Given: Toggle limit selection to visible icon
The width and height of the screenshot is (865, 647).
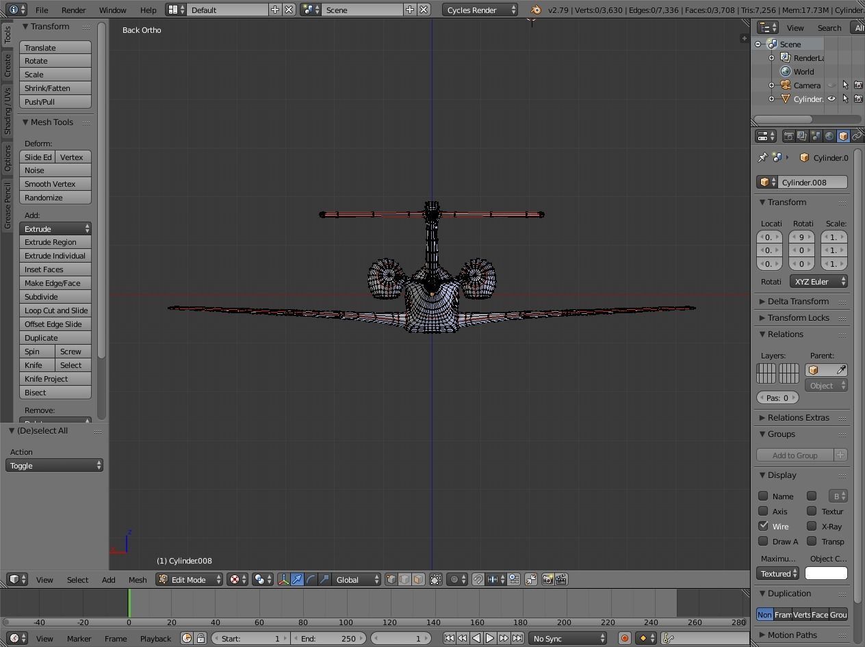Looking at the screenshot, I should tap(436, 579).
